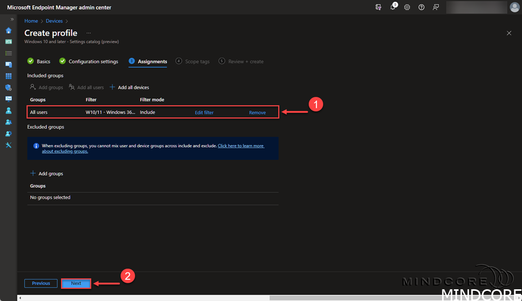Go to the Basics step tab
Screen dimensions: 522x301
click(x=39, y=61)
